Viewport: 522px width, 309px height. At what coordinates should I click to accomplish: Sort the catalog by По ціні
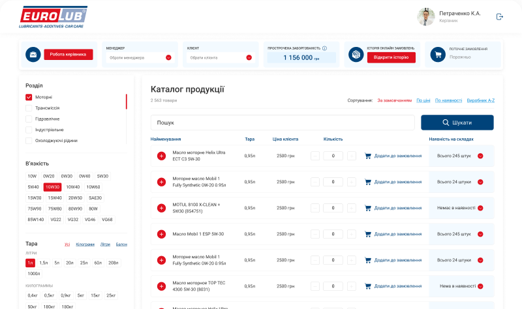click(x=423, y=100)
